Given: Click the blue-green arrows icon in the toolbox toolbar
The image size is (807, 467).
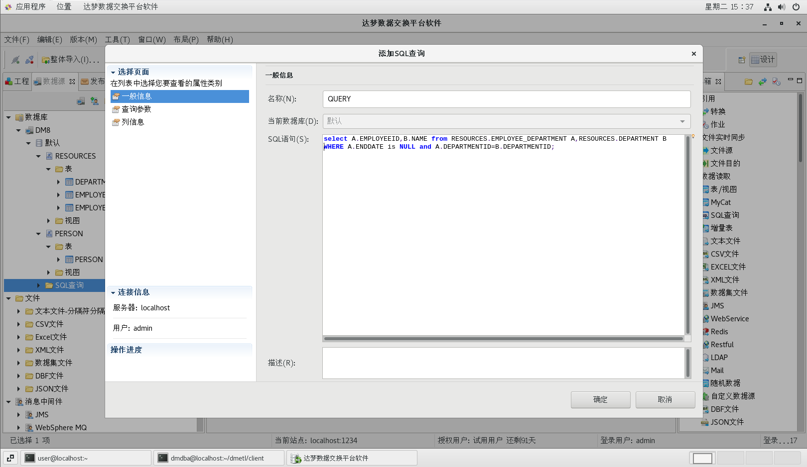Looking at the screenshot, I should tap(762, 82).
